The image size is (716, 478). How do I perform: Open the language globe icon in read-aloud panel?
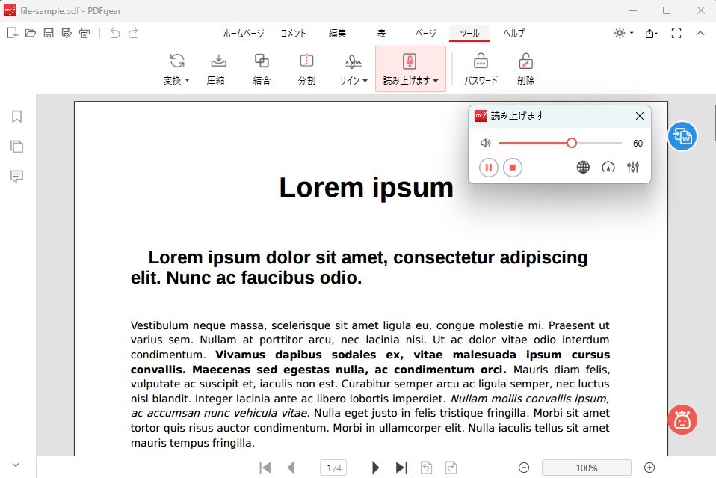[x=583, y=168]
